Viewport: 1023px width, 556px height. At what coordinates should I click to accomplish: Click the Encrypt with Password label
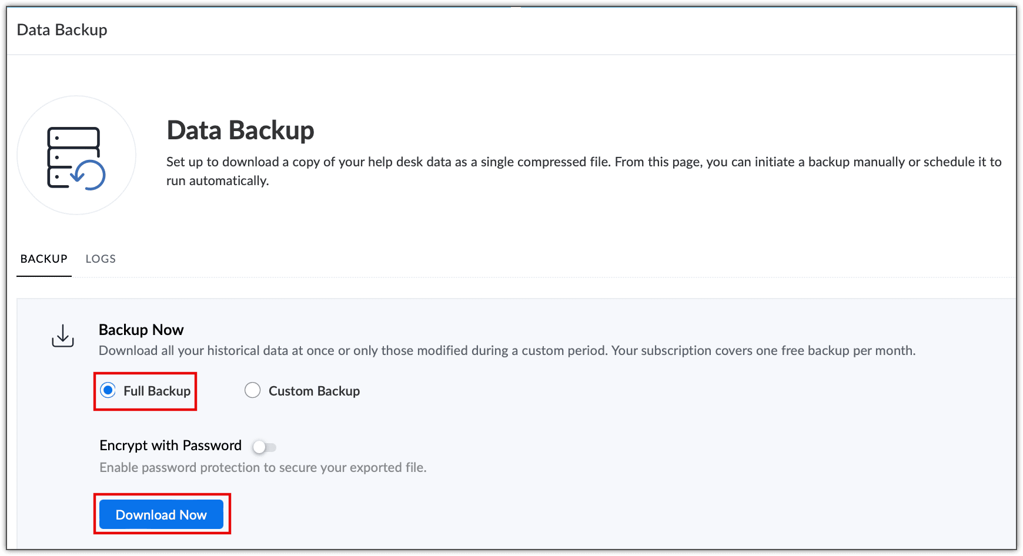[x=170, y=446]
